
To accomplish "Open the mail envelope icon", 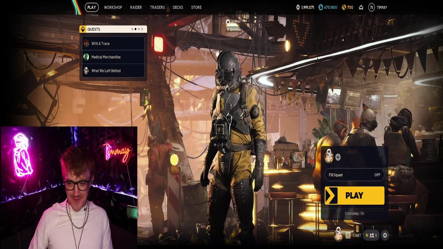I will (x=361, y=7).
